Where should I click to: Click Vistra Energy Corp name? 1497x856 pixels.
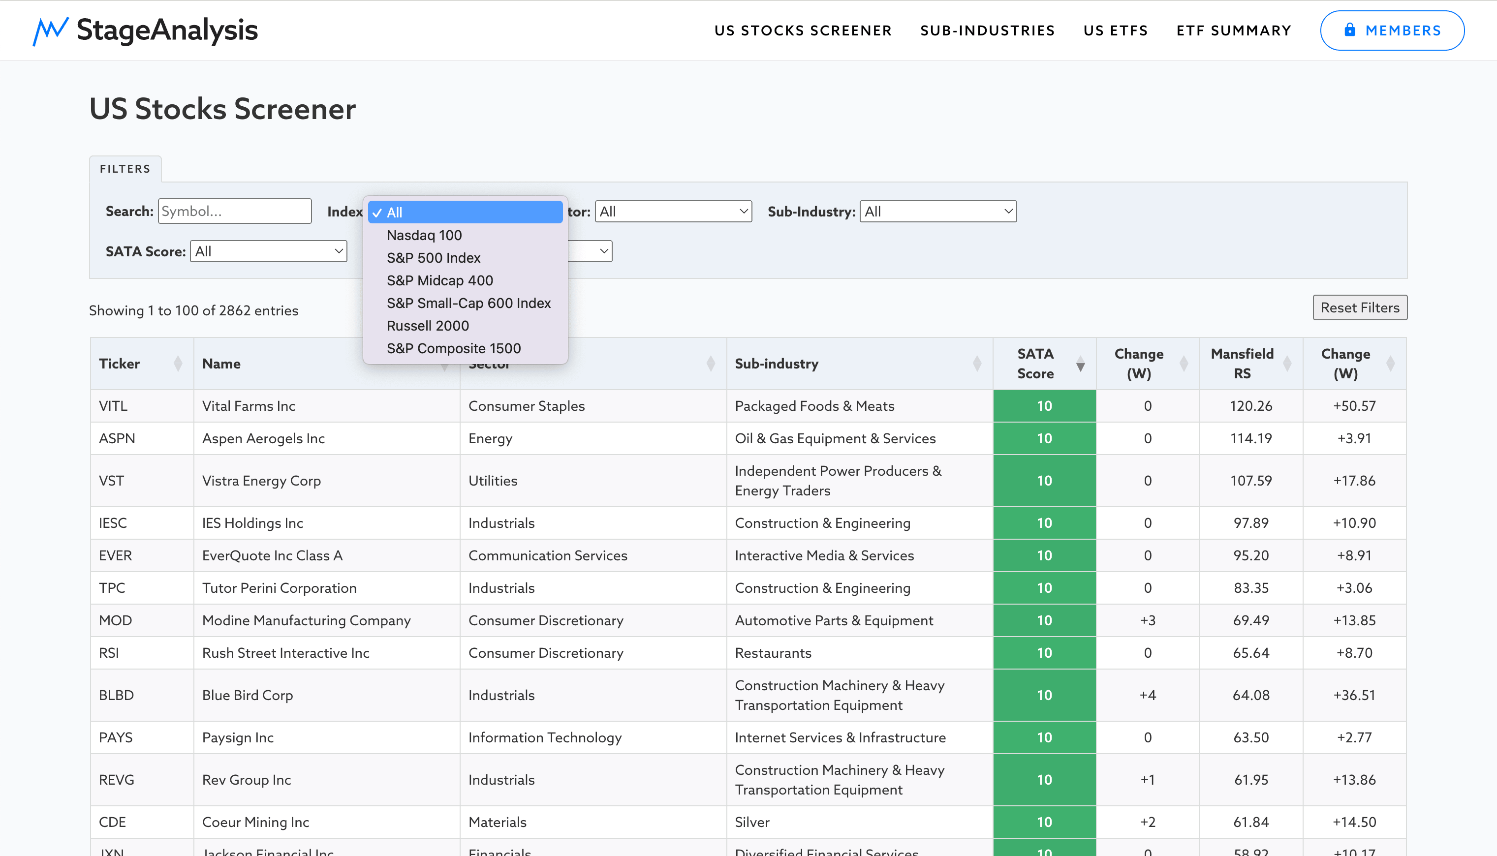262,481
